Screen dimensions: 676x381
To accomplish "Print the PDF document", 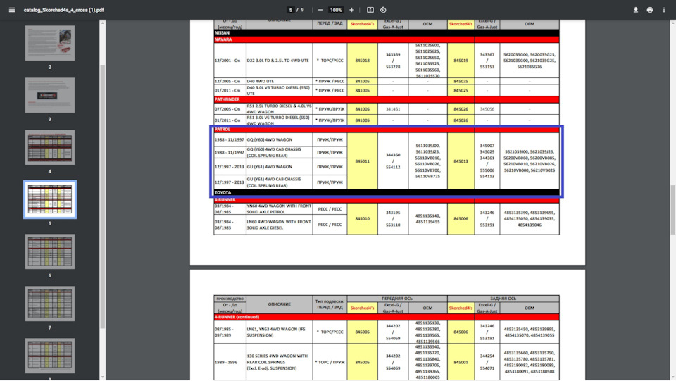I will [649, 10].
